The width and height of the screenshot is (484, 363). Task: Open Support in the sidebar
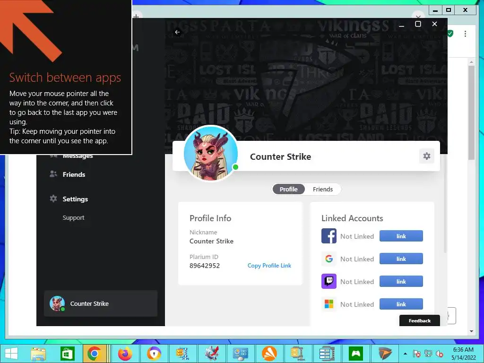click(x=73, y=217)
